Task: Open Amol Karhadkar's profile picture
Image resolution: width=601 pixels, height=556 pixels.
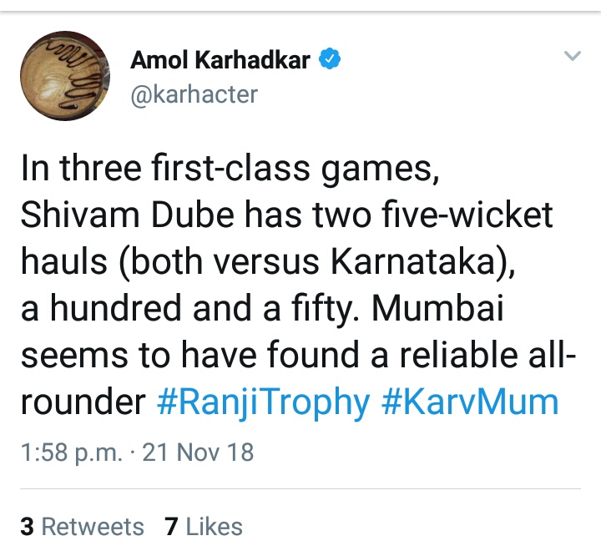Action: [65, 76]
